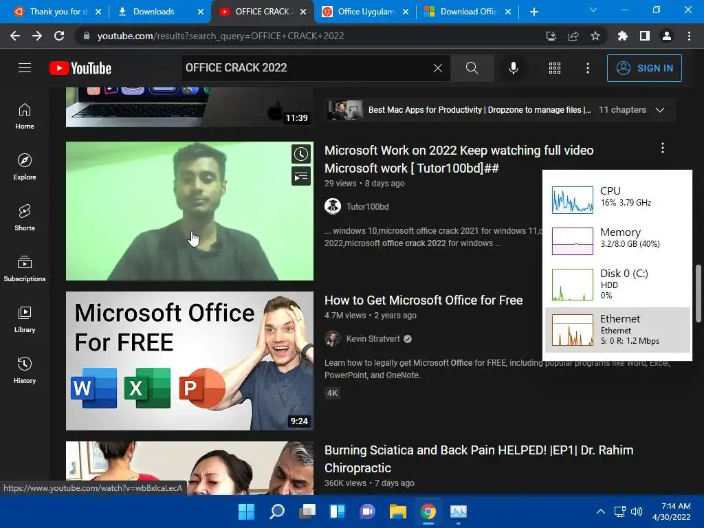Switch to the 'Download Offic' tab
The width and height of the screenshot is (704, 528).
[x=469, y=12]
